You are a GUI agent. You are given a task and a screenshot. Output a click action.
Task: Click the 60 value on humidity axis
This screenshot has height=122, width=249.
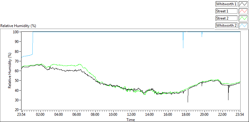pos(17,71)
